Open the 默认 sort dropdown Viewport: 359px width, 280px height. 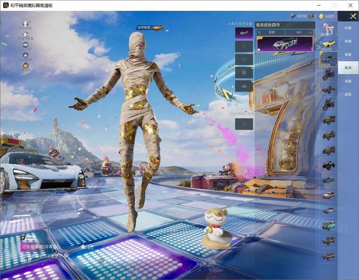click(299, 32)
